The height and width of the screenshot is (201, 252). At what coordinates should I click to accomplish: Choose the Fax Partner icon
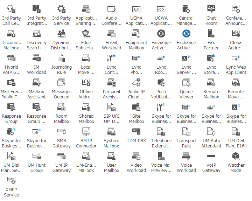(211, 34)
